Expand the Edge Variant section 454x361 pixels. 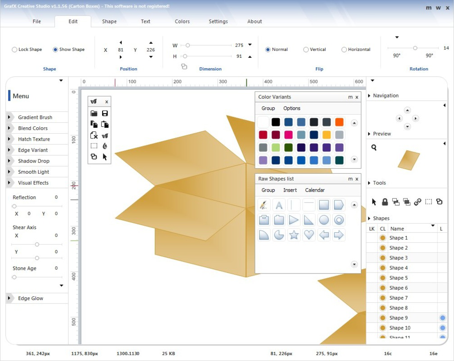point(9,150)
